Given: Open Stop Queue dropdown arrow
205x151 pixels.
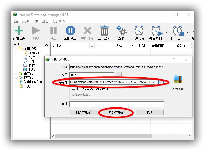Looking at the screenshot, I should pos(188,32).
